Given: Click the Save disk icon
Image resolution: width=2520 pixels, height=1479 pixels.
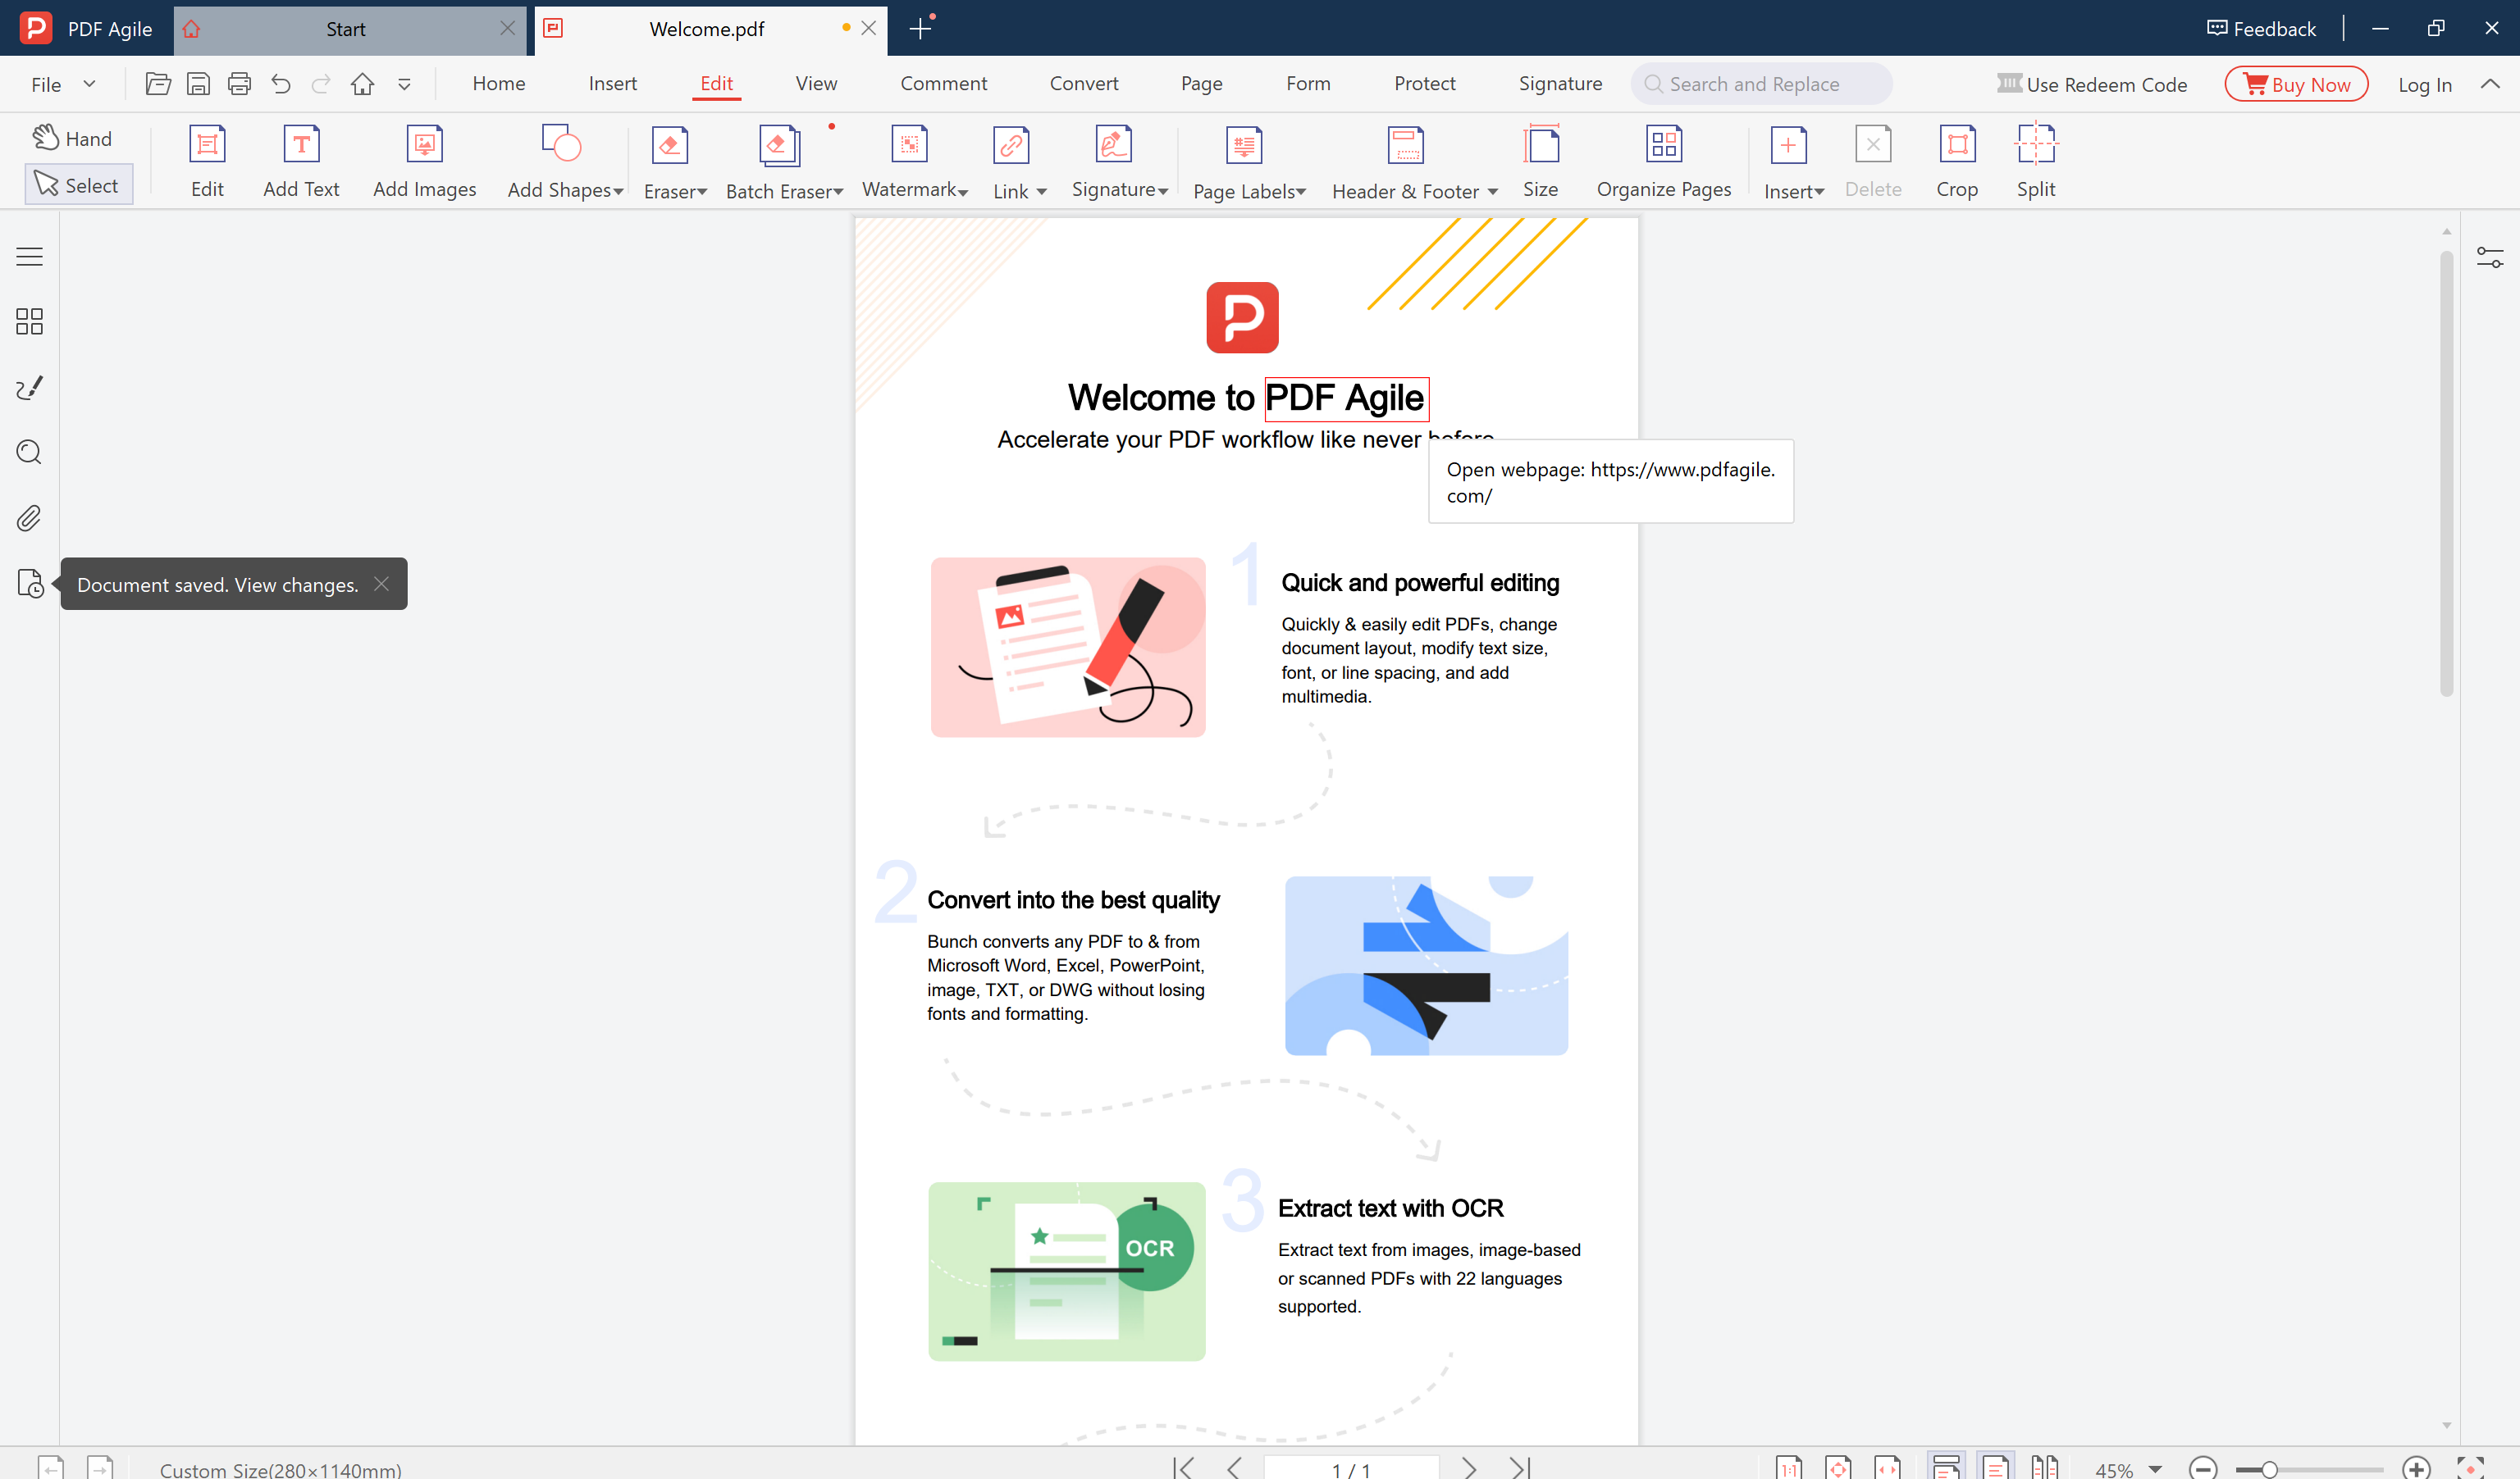Looking at the screenshot, I should (x=198, y=84).
